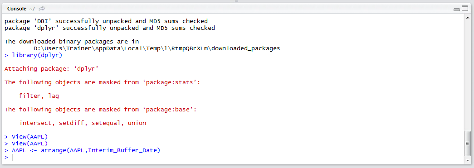The width and height of the screenshot is (474, 168).
Task: Click the 'intersect, setdiff, setequal, union' line
Action: [x=83, y=123]
